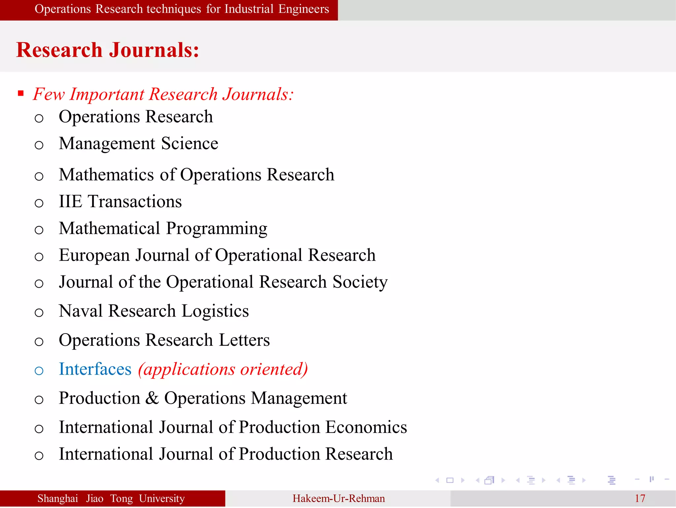
Task: Select 'European Journal of Operational Research'
Action: pos(217,256)
